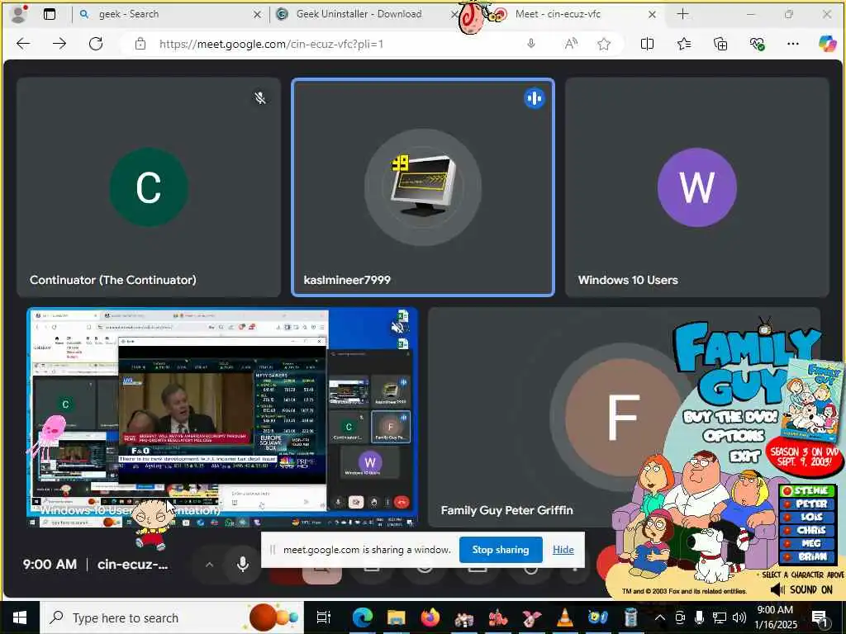Image resolution: width=846 pixels, height=634 pixels.
Task: Open the taskbar clock showing 9:00 AM
Action: tap(775, 617)
